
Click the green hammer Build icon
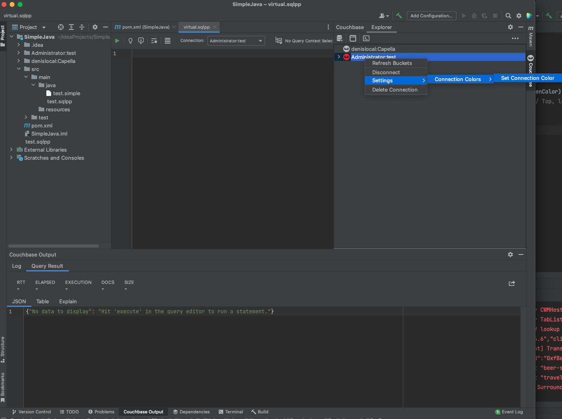[399, 16]
